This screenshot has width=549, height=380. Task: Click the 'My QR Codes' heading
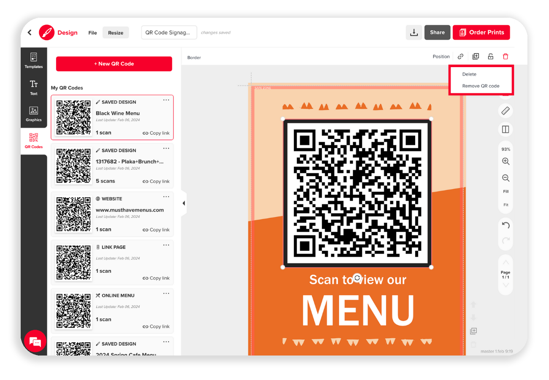point(67,88)
